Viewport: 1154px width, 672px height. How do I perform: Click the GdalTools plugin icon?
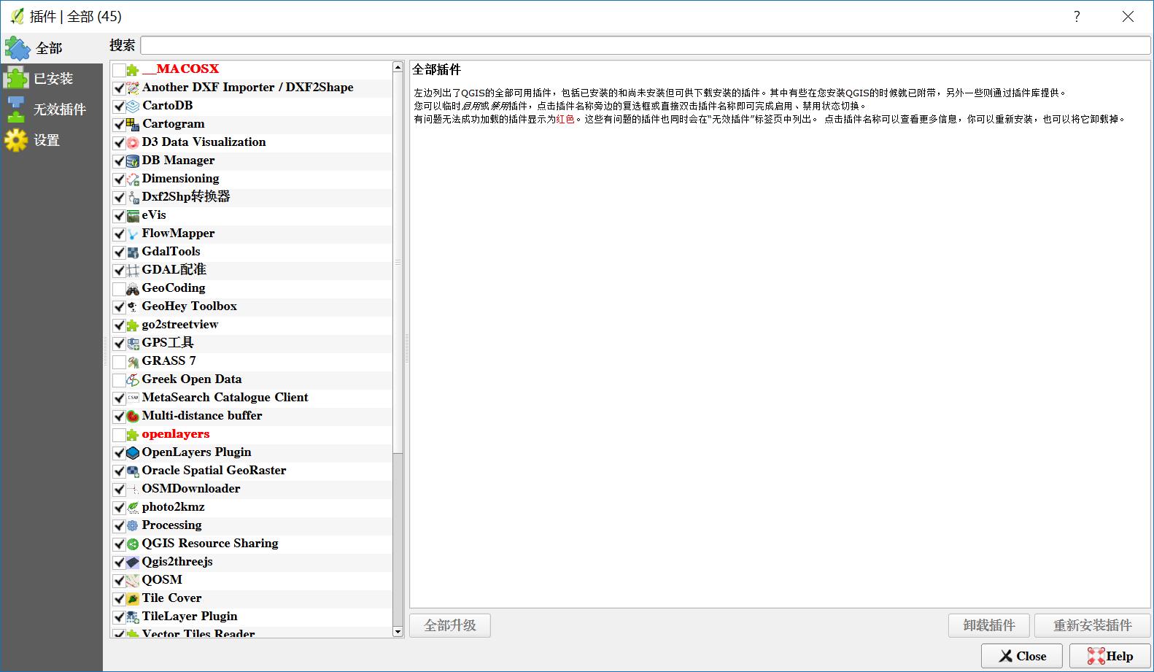(x=133, y=252)
